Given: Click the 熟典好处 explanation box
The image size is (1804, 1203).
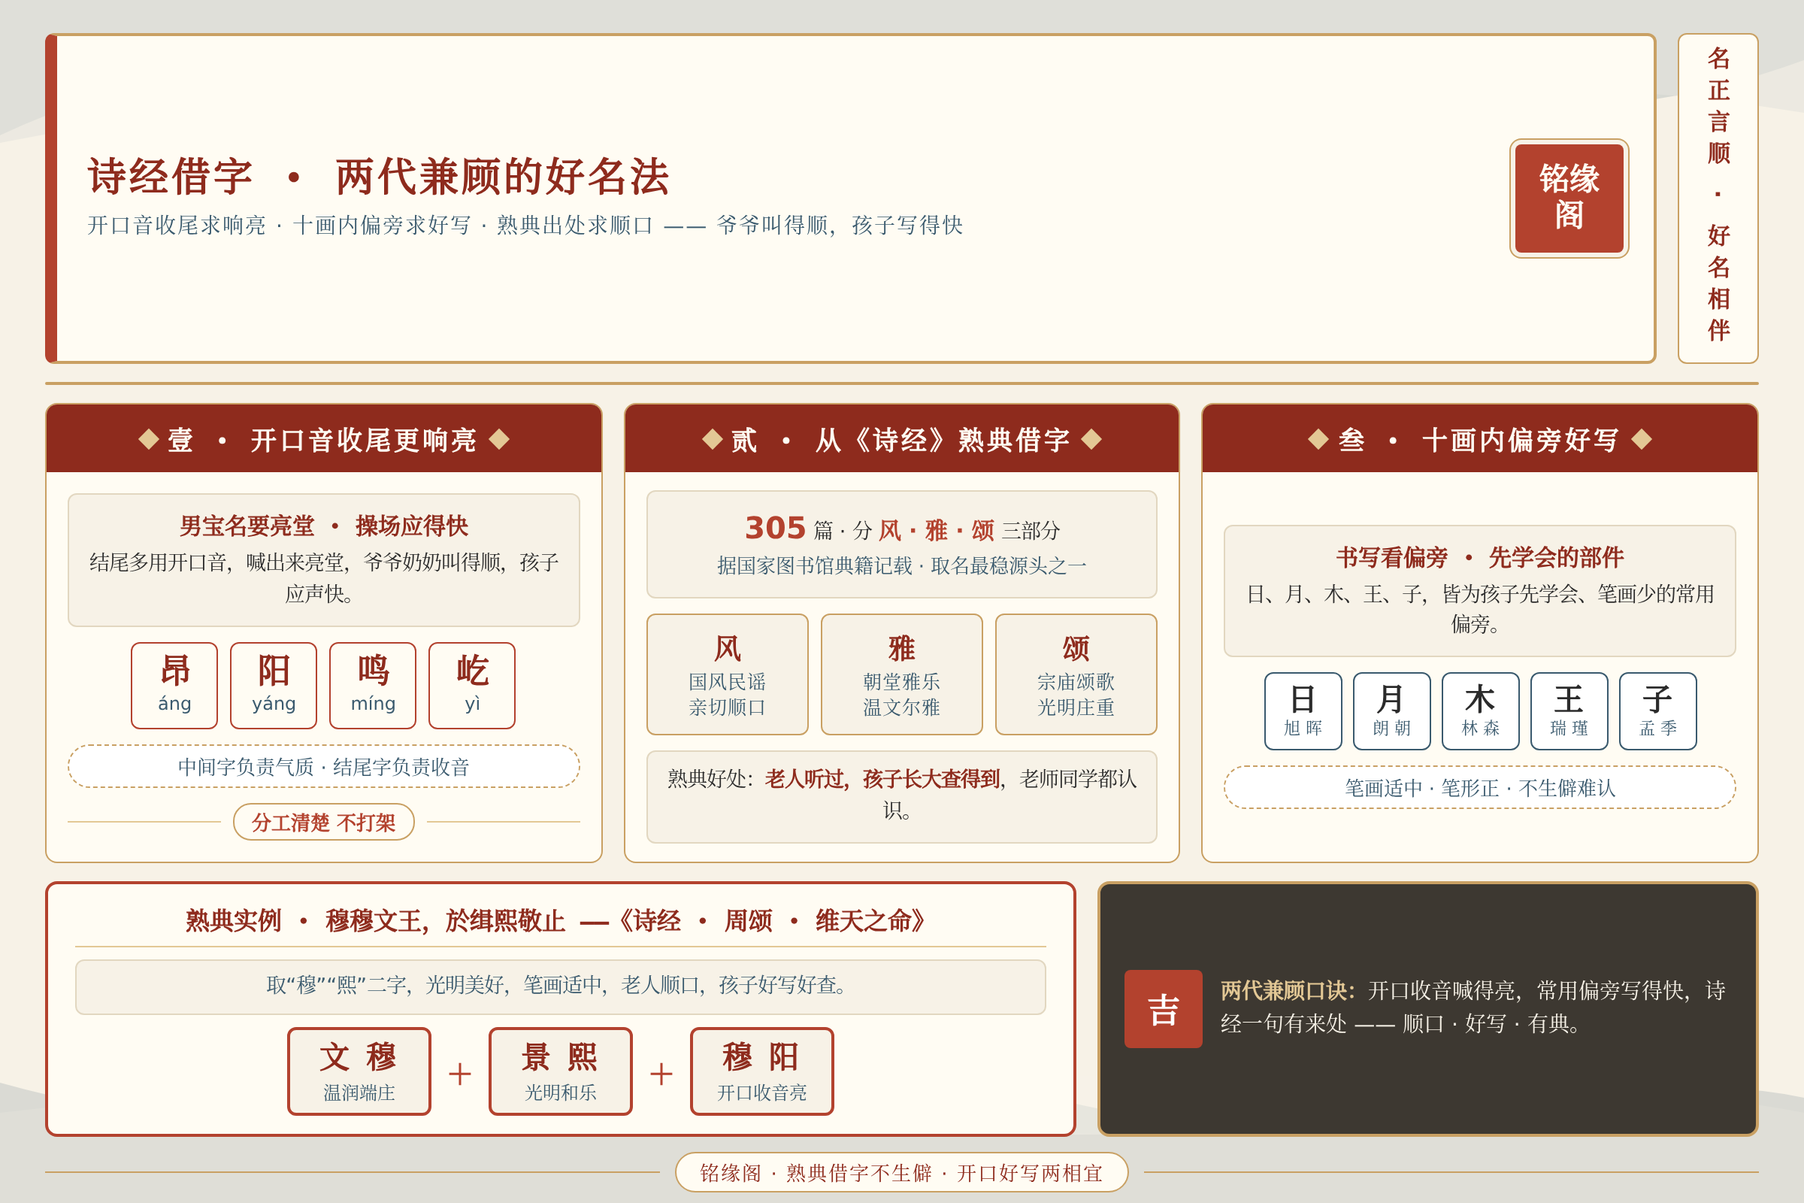Looking at the screenshot, I should coord(901,796).
